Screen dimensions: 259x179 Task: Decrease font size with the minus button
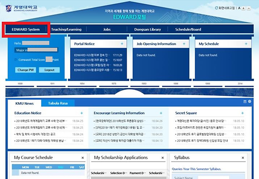tap(249, 8)
